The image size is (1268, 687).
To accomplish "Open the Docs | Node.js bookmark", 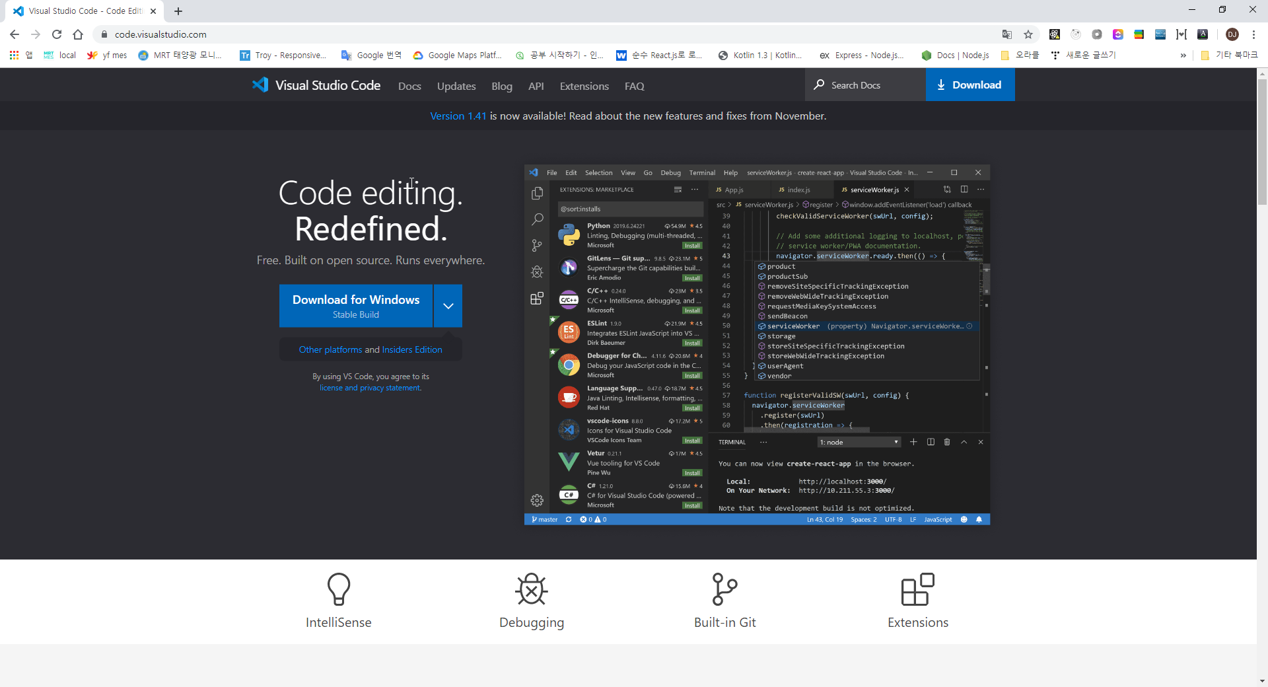I will [x=956, y=55].
